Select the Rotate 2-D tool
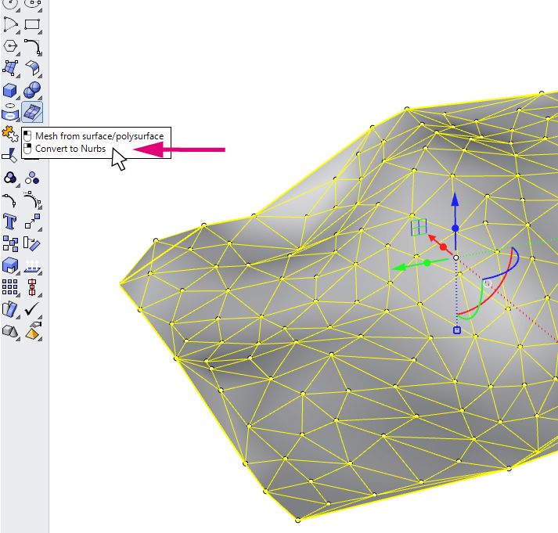Viewport: 558px width, 533px height. click(x=31, y=243)
